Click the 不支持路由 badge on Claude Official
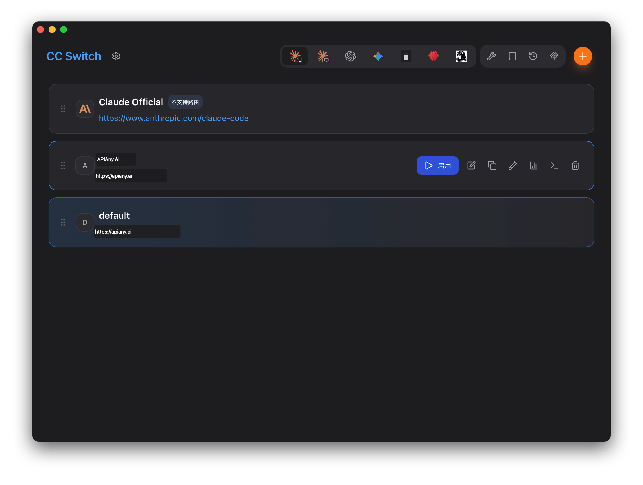Viewport: 643px width, 485px height. [185, 102]
